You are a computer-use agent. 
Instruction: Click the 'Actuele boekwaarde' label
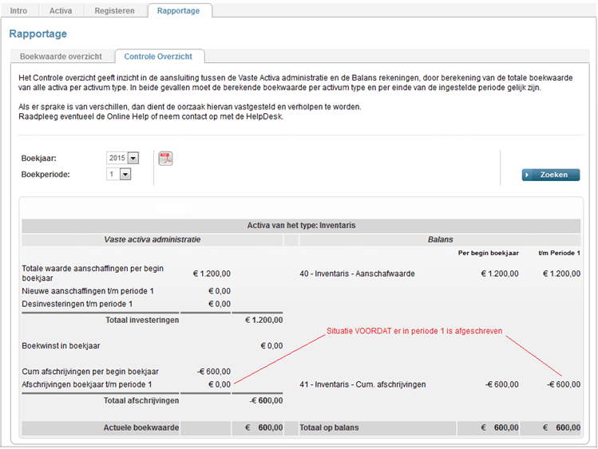[x=141, y=427]
